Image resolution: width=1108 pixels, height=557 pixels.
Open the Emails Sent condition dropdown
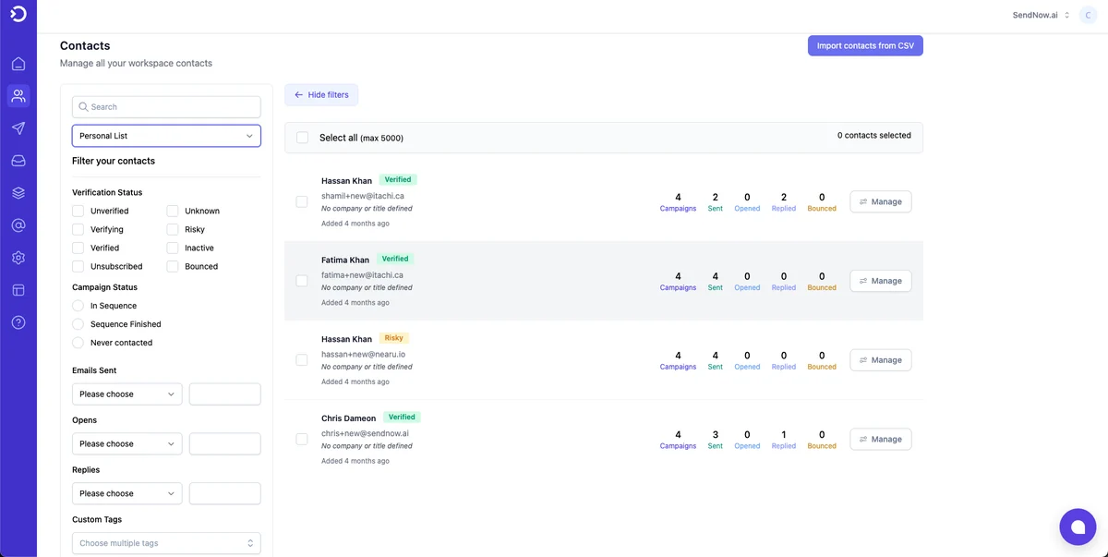(x=127, y=394)
